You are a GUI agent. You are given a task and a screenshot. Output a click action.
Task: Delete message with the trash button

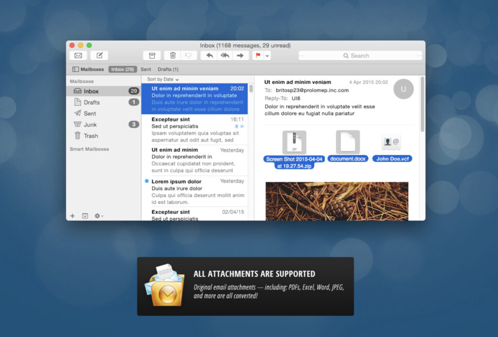coord(173,56)
